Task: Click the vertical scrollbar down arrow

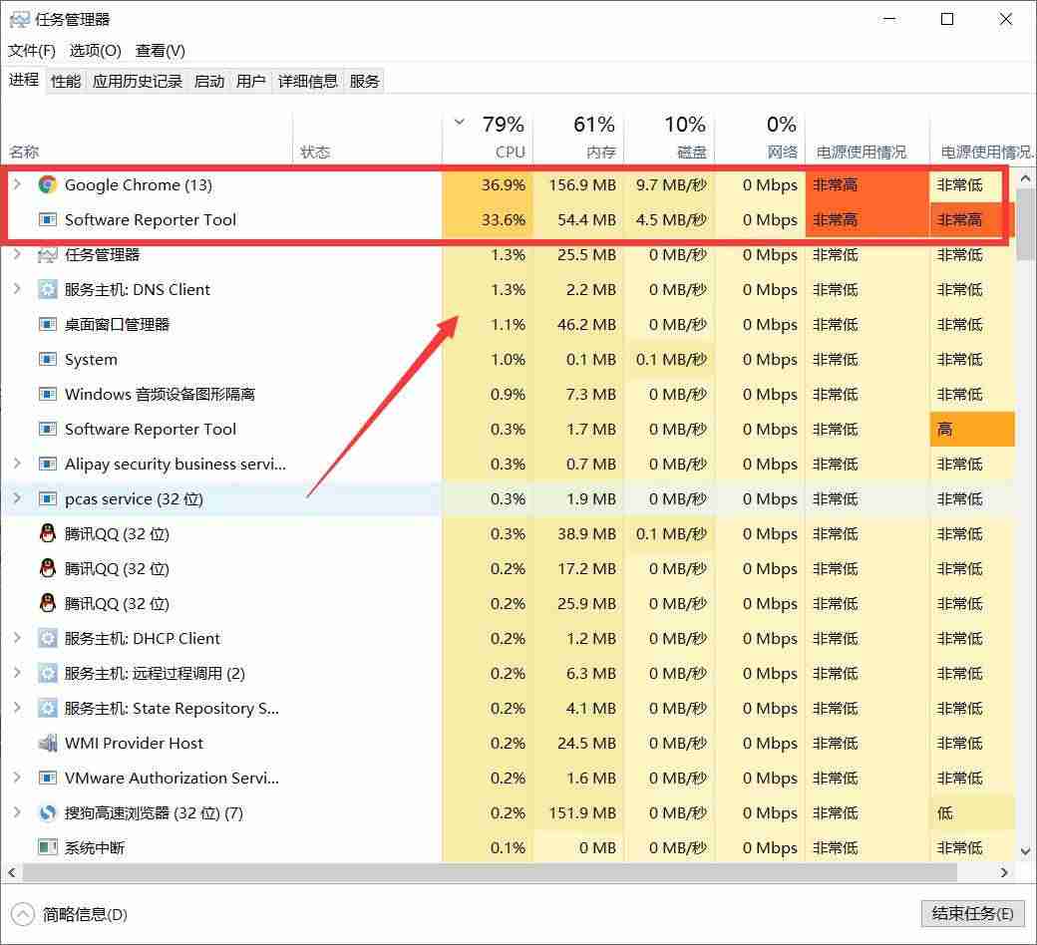Action: (x=1025, y=851)
